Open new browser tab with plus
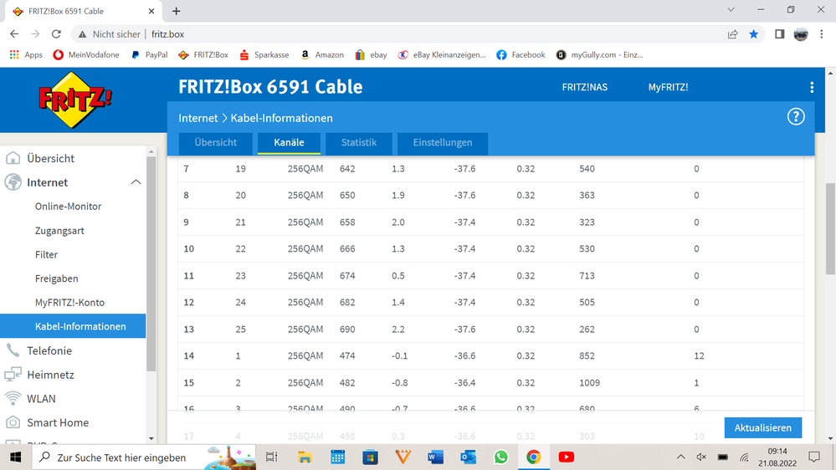836x470 pixels. pos(177,11)
